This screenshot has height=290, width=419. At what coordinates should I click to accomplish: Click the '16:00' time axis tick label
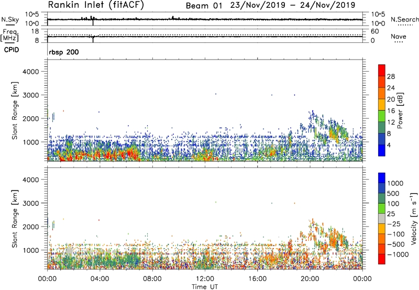click(x=257, y=279)
